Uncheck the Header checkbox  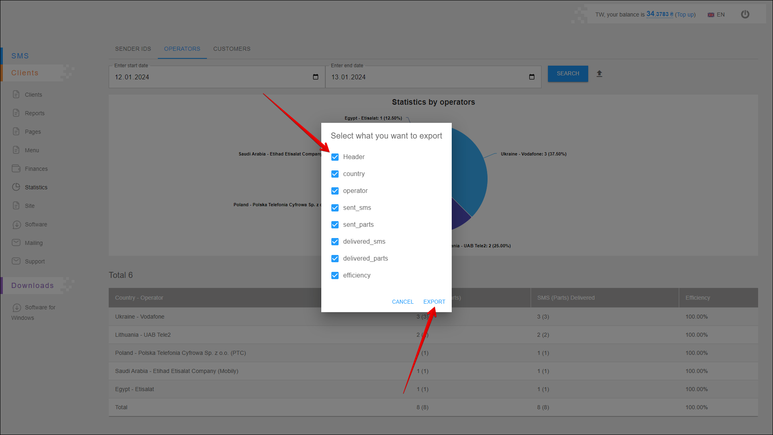coord(335,157)
